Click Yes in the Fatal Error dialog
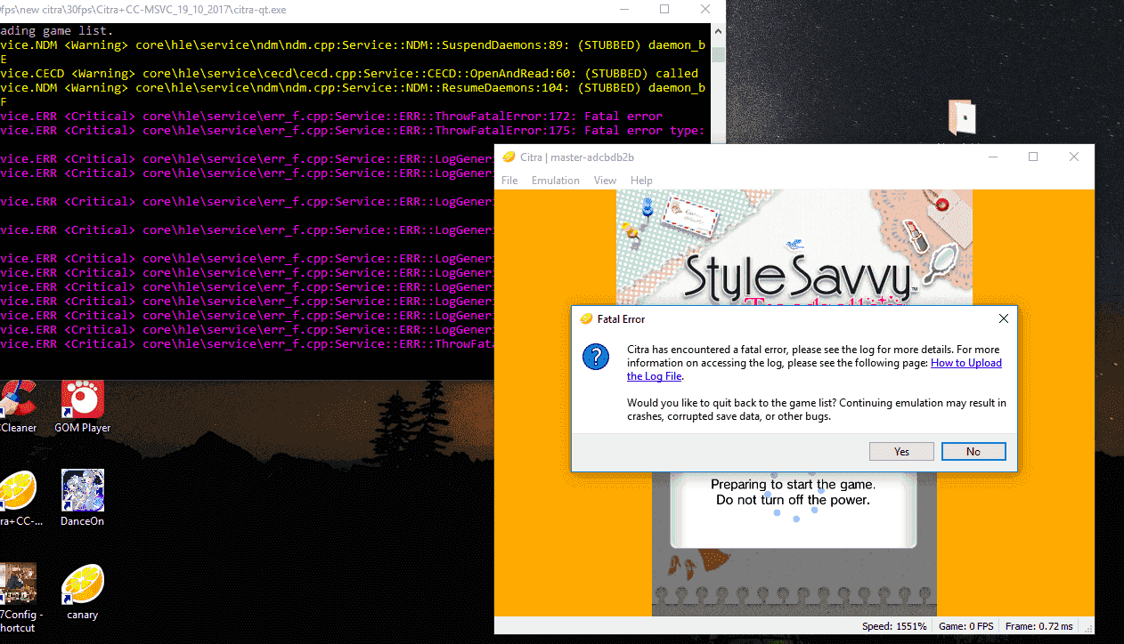1124x644 pixels. 901,452
